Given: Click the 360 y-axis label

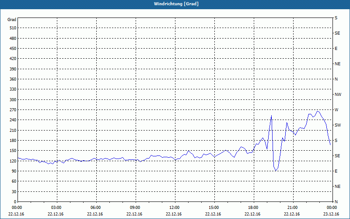Looking at the screenshot, I should [13, 79].
